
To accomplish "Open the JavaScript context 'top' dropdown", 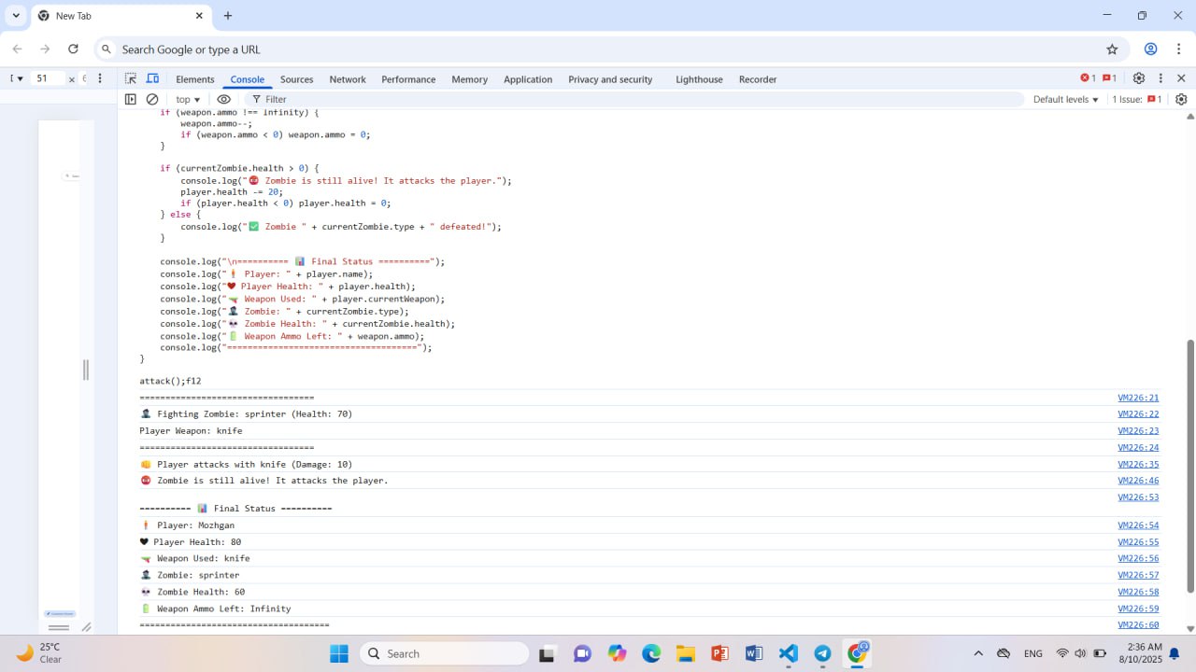I will tap(188, 99).
